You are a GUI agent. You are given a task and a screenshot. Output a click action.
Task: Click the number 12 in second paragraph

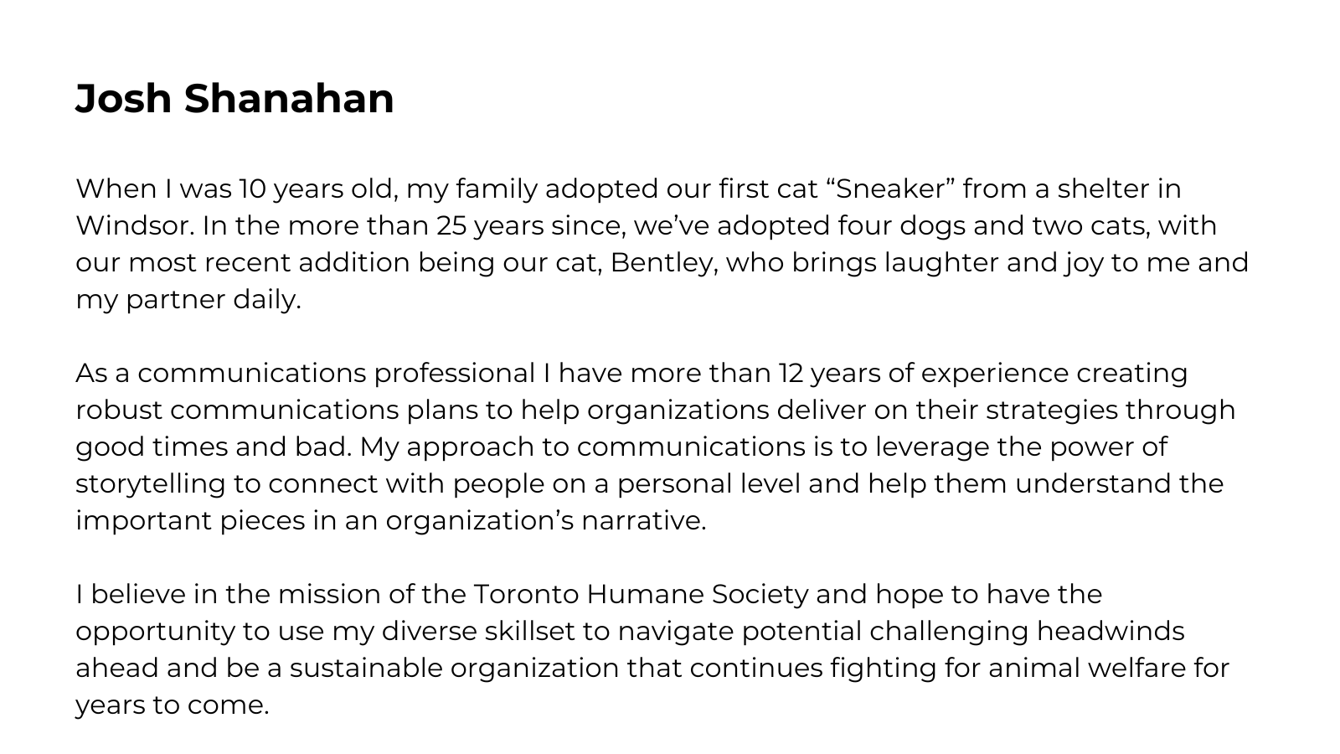pos(790,373)
